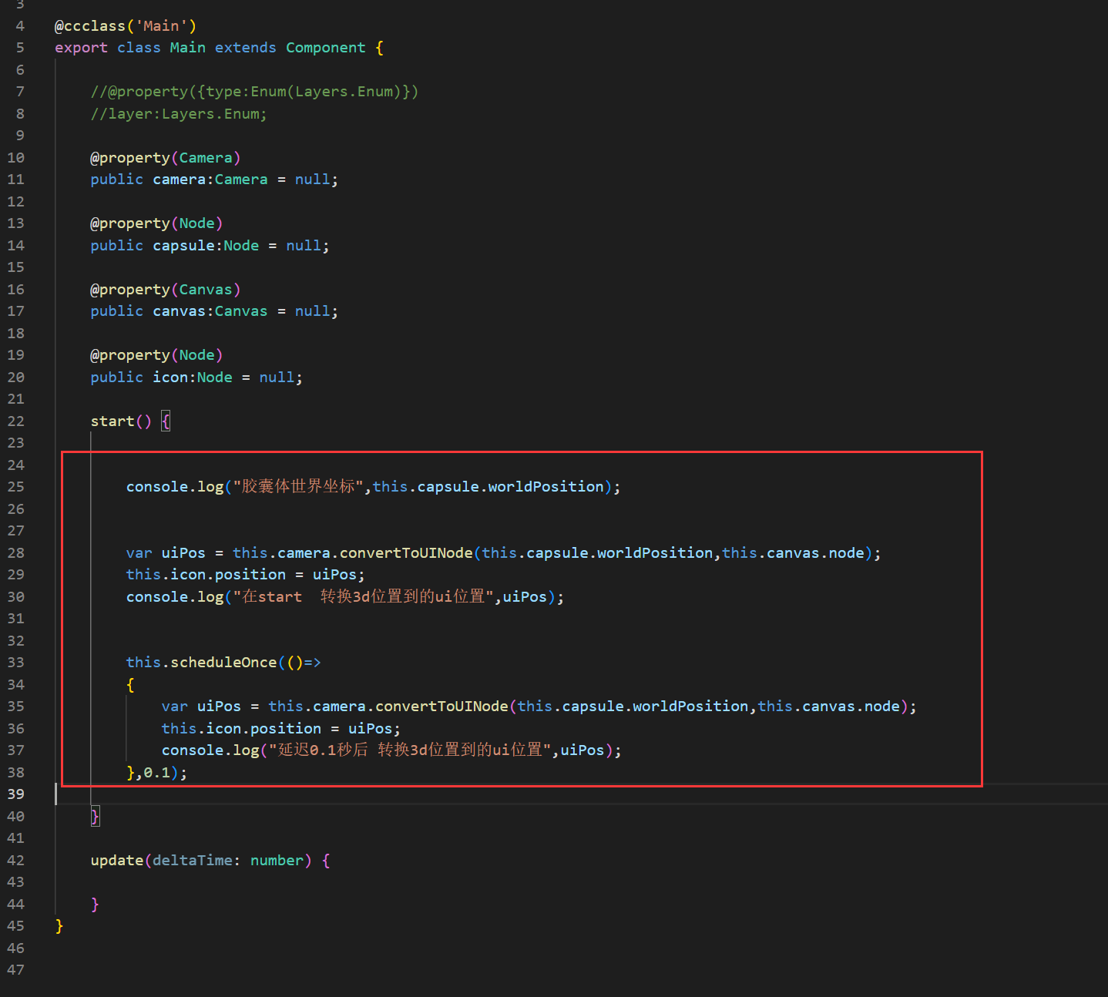Click line number 33 in the gutter
This screenshot has width=1108, height=997.
[15, 663]
